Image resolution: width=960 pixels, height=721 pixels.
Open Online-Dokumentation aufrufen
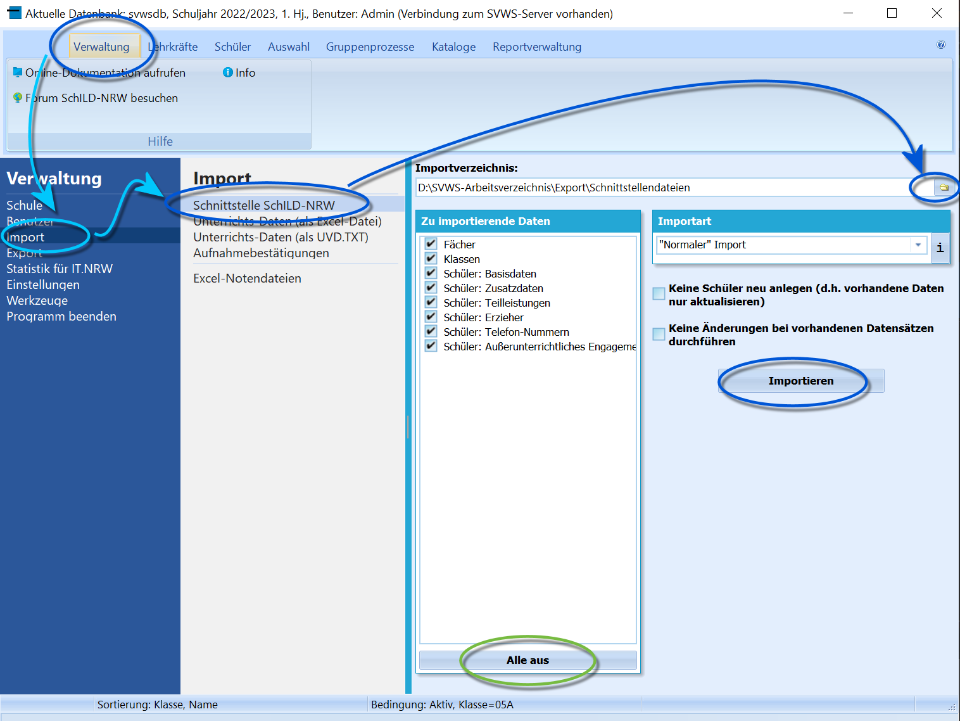pos(99,73)
